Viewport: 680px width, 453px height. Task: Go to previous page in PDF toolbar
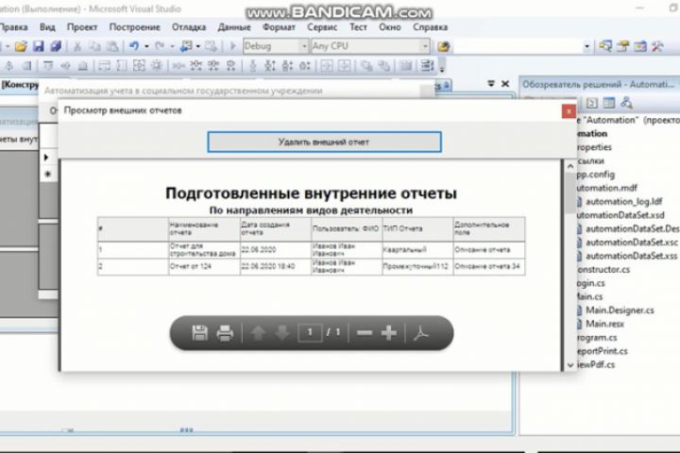coord(258,333)
